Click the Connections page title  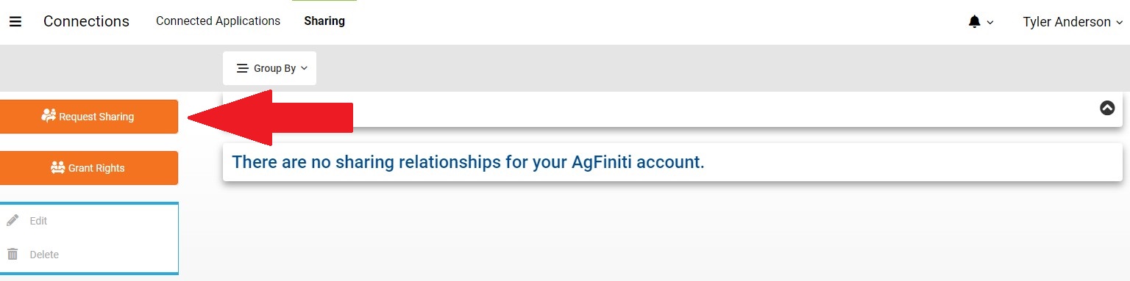[86, 21]
